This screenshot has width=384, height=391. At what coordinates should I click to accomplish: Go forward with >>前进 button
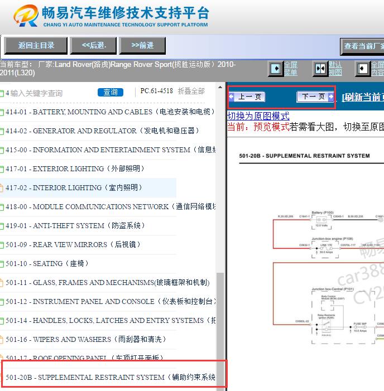pos(142,45)
